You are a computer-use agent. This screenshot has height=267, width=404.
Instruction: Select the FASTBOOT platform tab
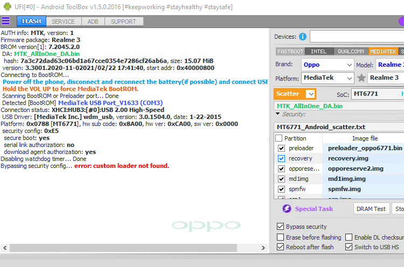click(x=290, y=52)
